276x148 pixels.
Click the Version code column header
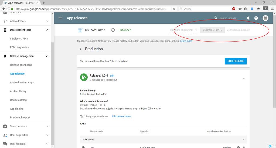tap(96, 131)
